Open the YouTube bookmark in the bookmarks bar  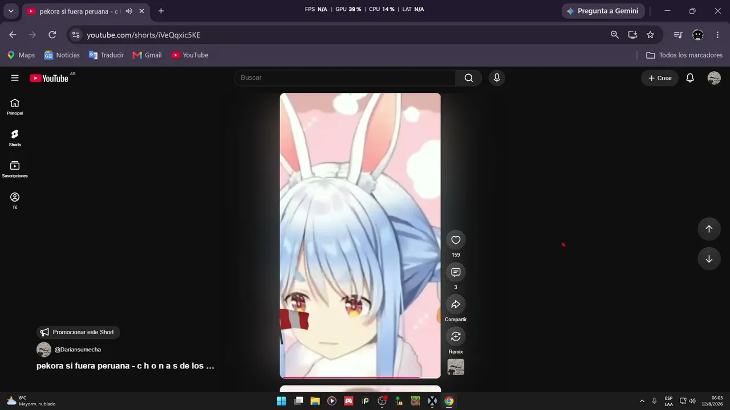tap(190, 55)
